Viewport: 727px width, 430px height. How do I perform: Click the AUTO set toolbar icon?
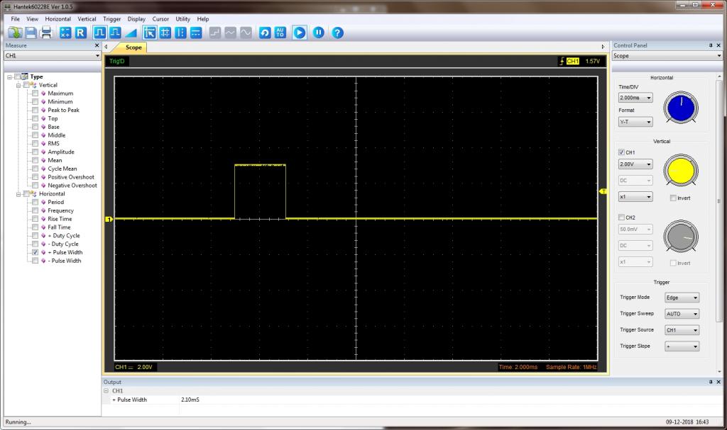click(x=280, y=33)
